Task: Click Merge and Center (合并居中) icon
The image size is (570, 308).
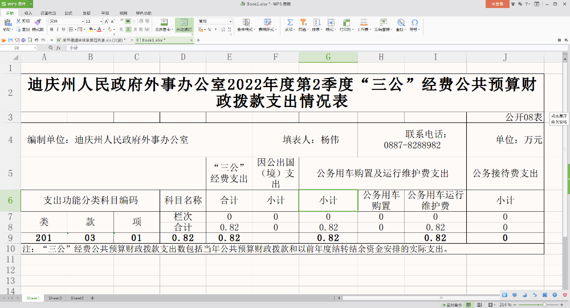Action: click(164, 22)
